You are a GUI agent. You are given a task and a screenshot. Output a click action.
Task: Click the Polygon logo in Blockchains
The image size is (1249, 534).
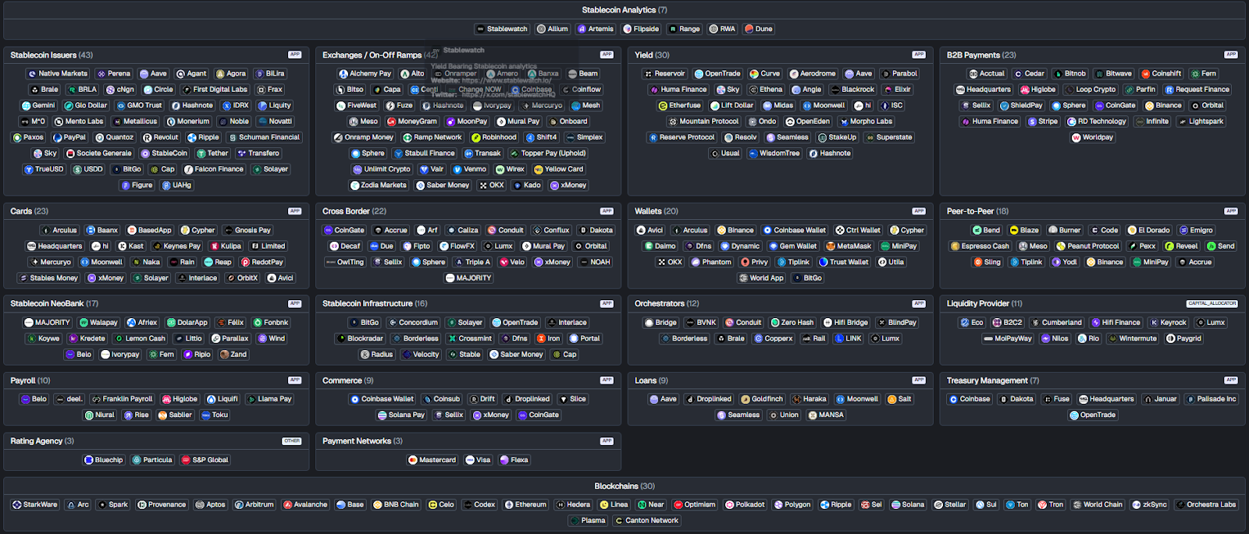[778, 504]
